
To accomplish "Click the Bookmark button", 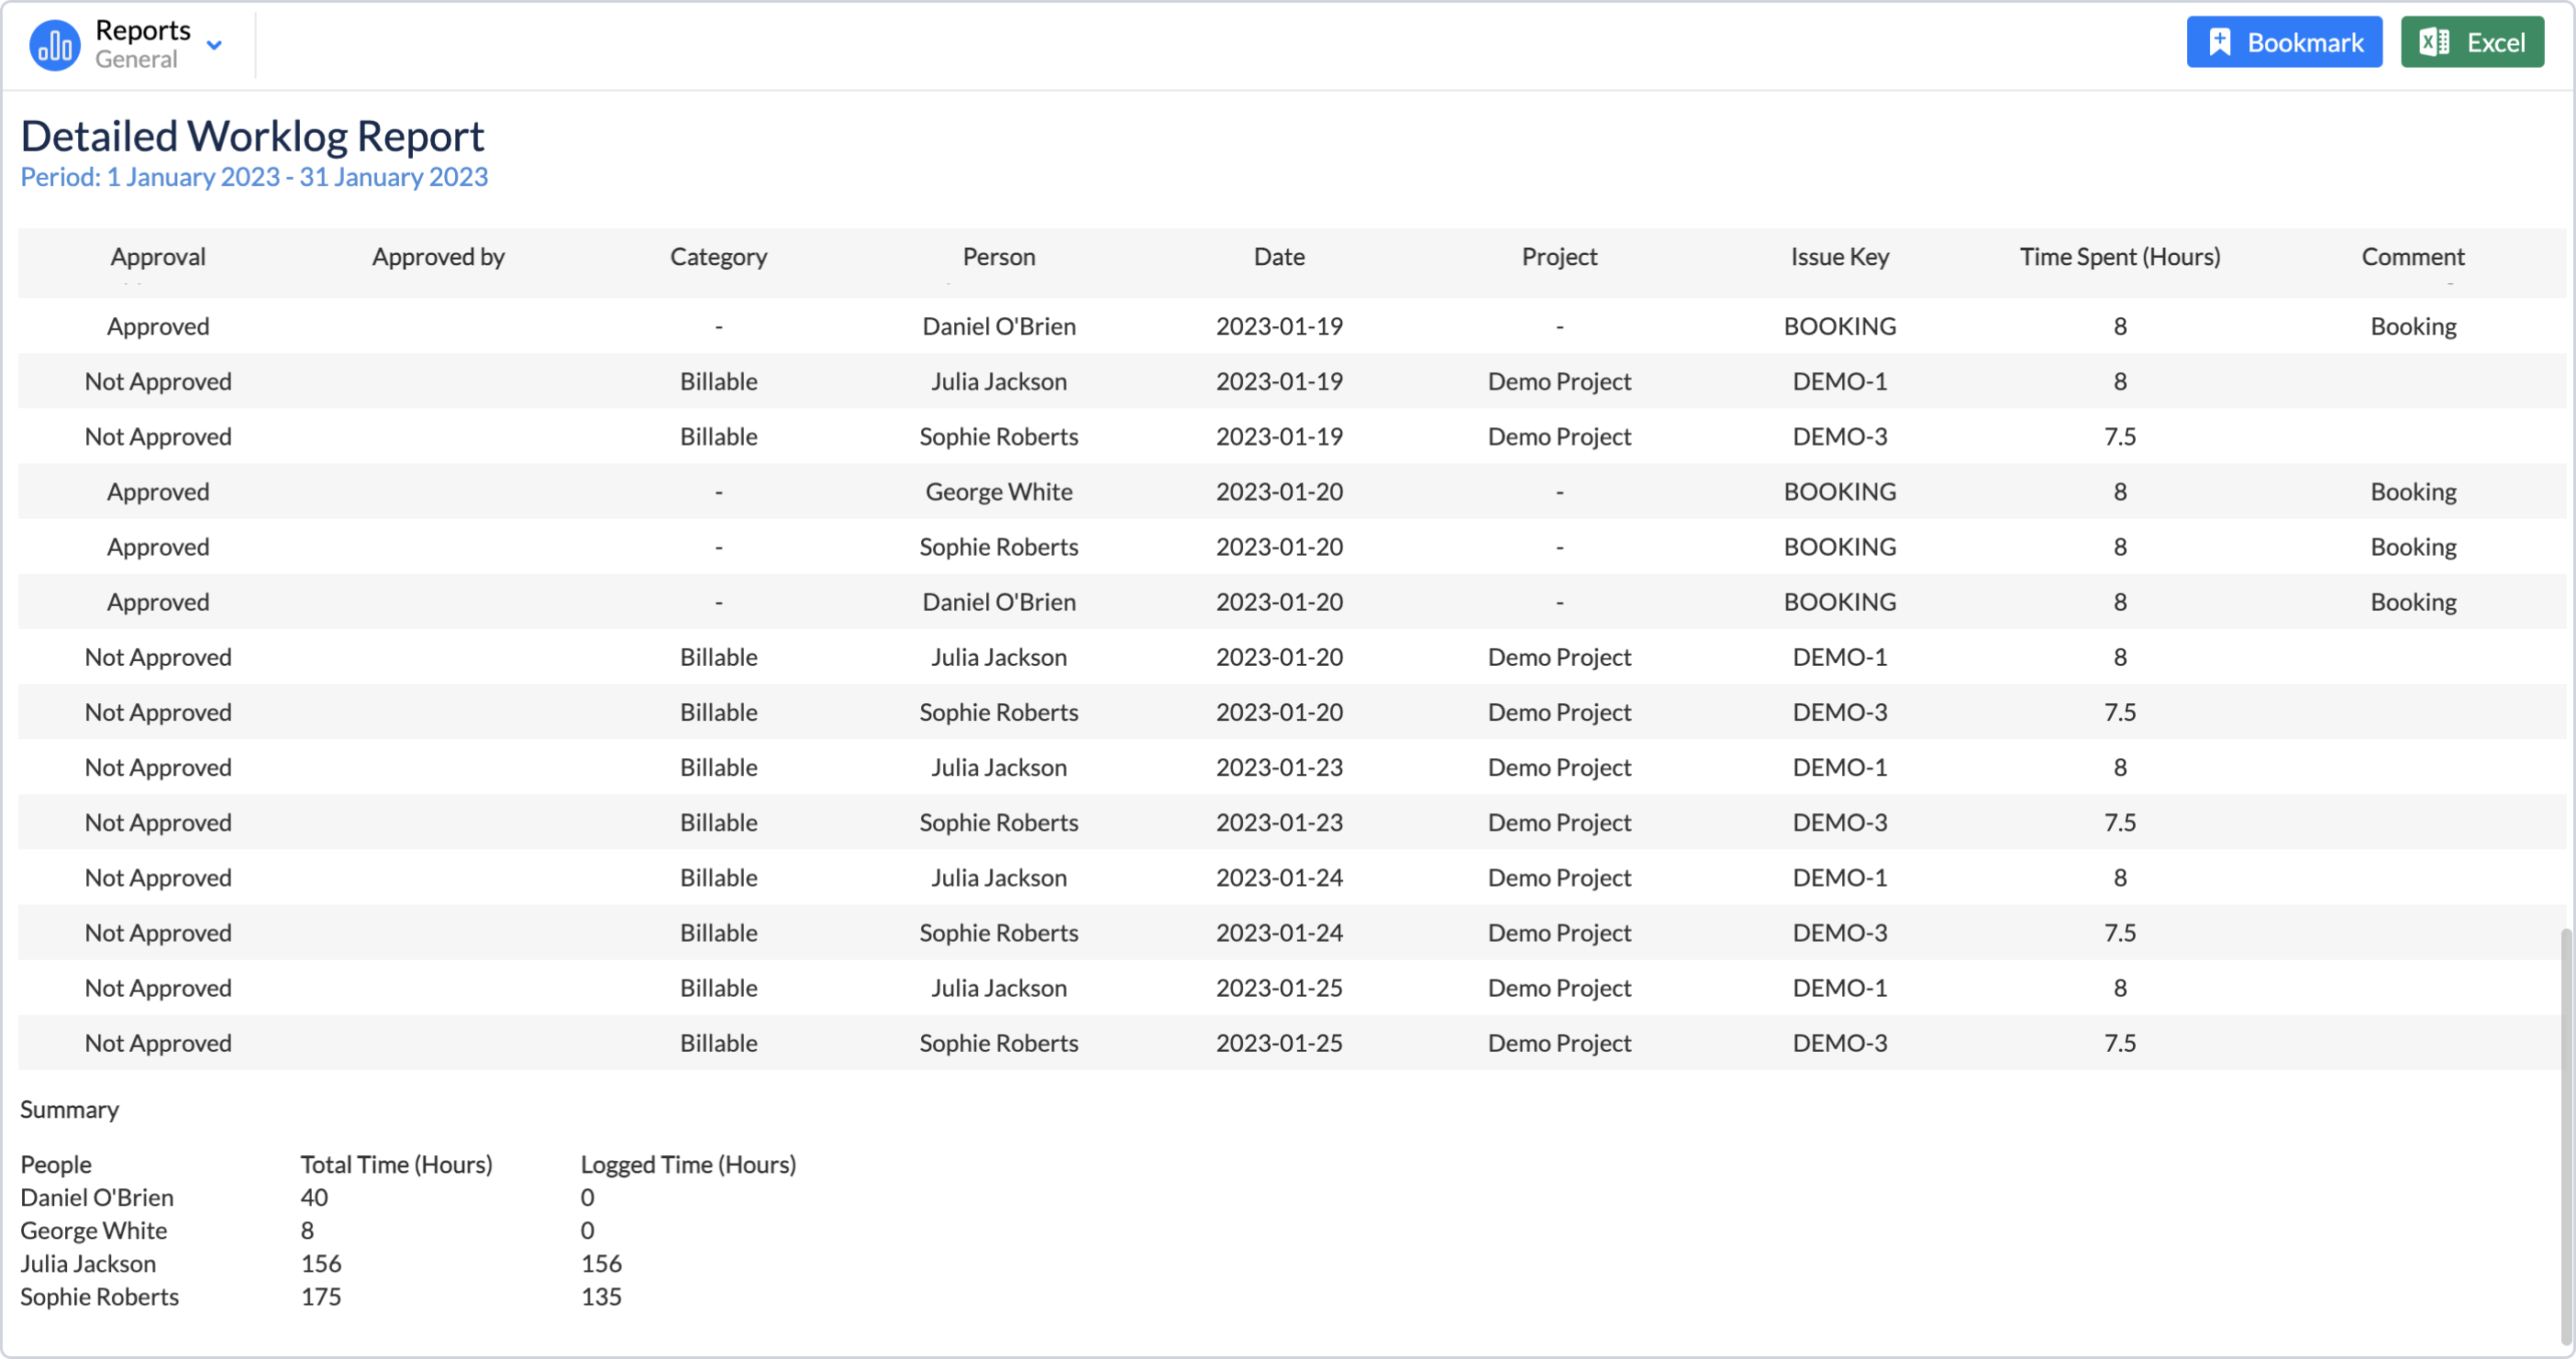I will pyautogui.click(x=2284, y=41).
